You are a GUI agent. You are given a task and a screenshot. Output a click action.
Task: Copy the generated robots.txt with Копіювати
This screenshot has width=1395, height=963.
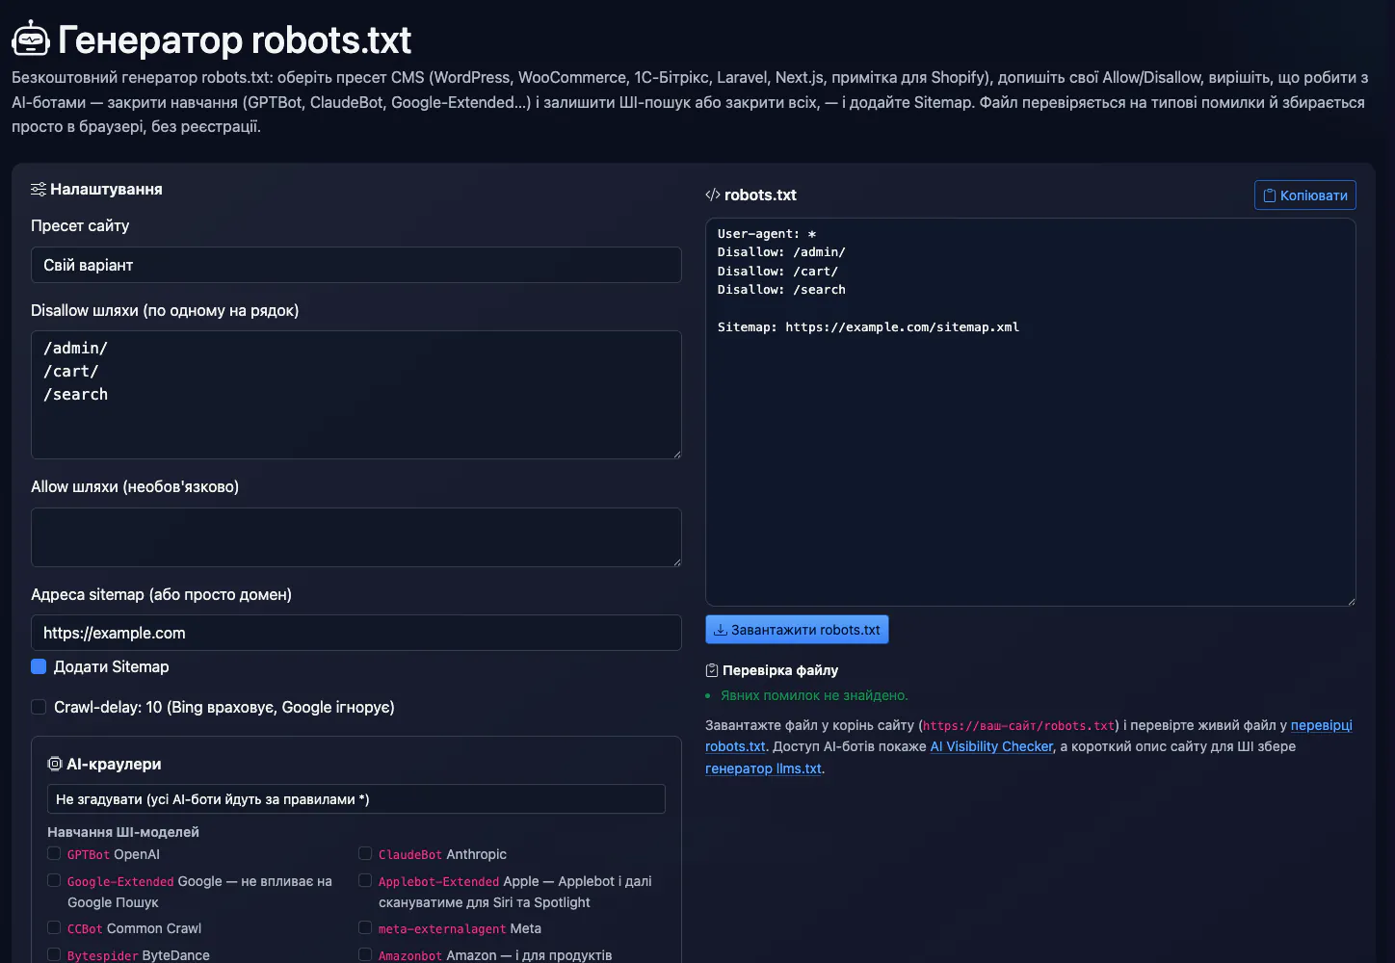click(x=1305, y=195)
